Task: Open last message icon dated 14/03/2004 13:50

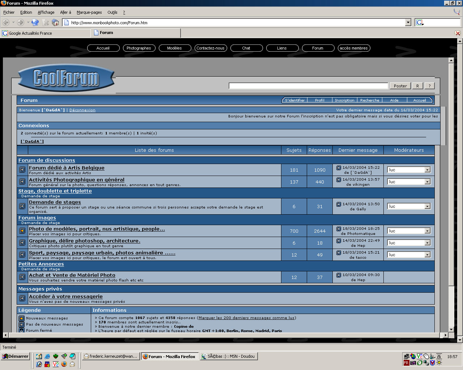Action: 339,204
